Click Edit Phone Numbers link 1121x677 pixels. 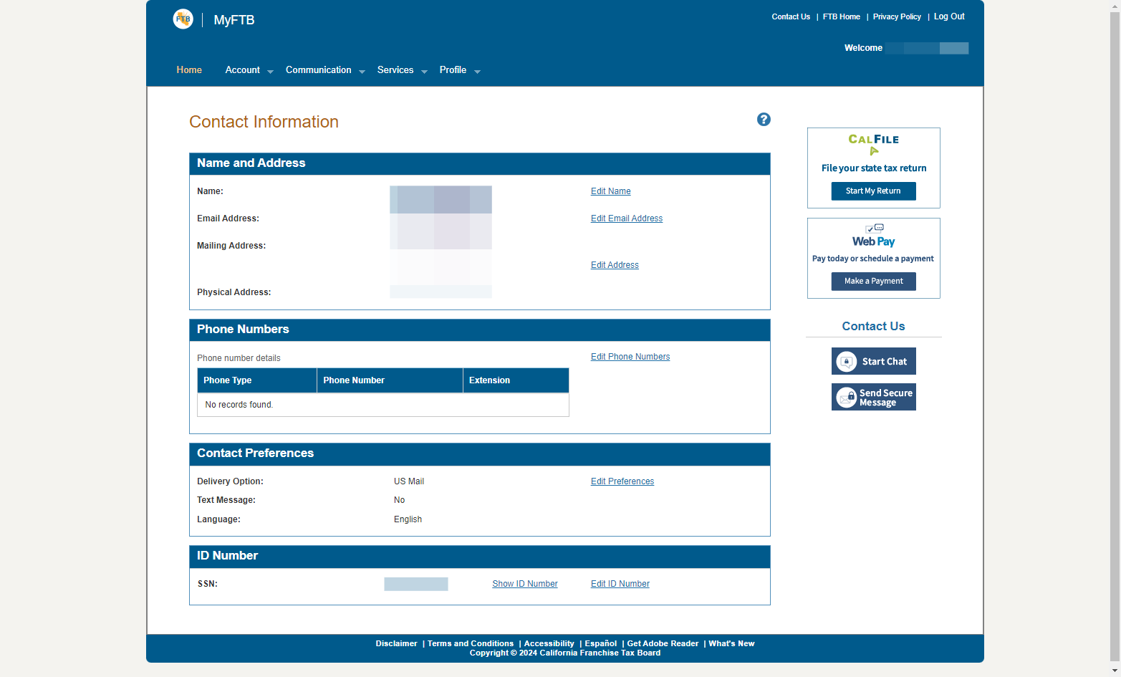(x=630, y=357)
